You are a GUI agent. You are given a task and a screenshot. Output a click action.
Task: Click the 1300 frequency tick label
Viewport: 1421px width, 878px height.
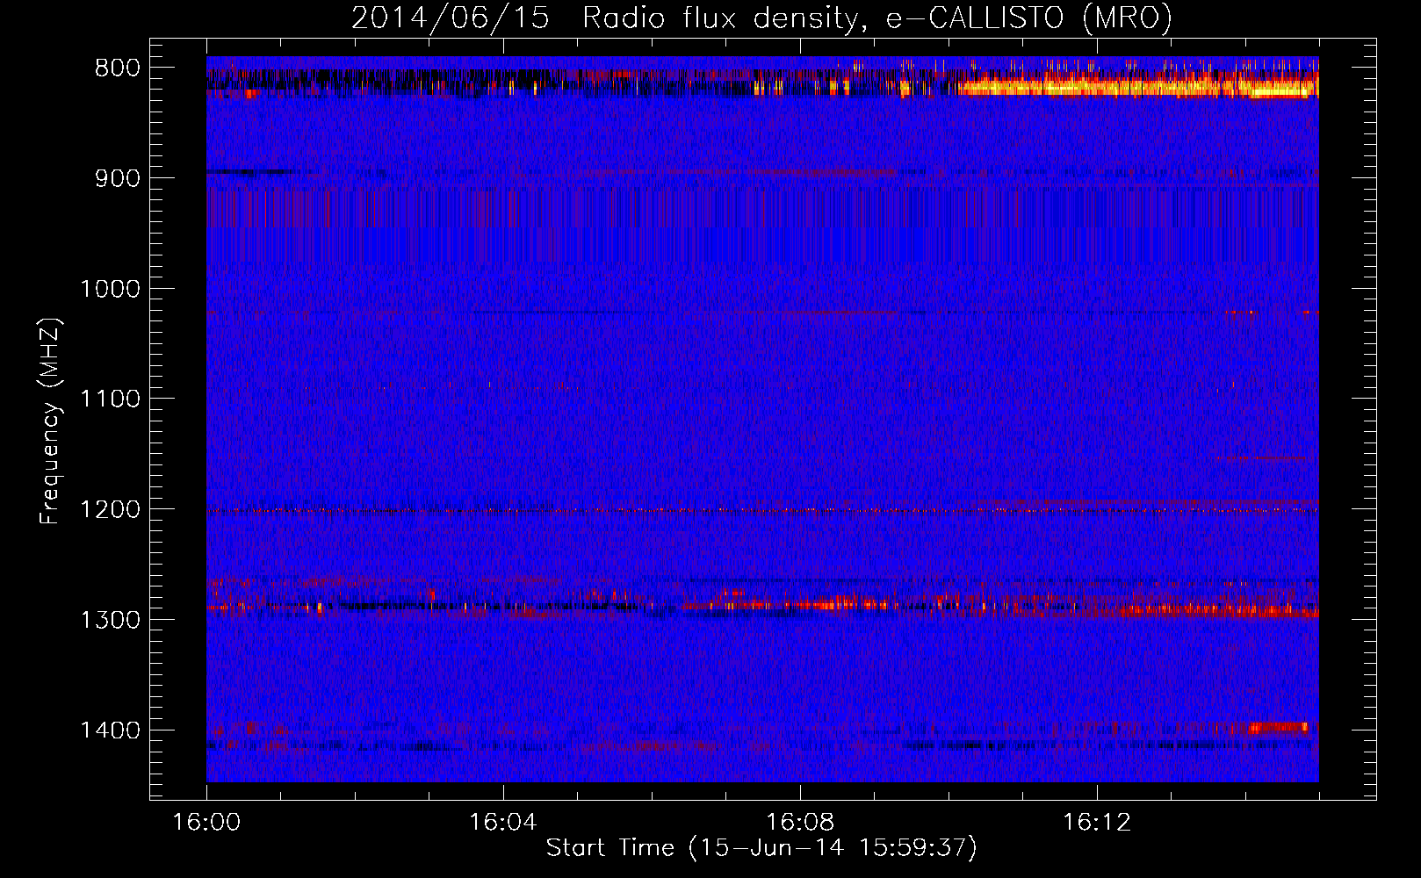point(111,620)
